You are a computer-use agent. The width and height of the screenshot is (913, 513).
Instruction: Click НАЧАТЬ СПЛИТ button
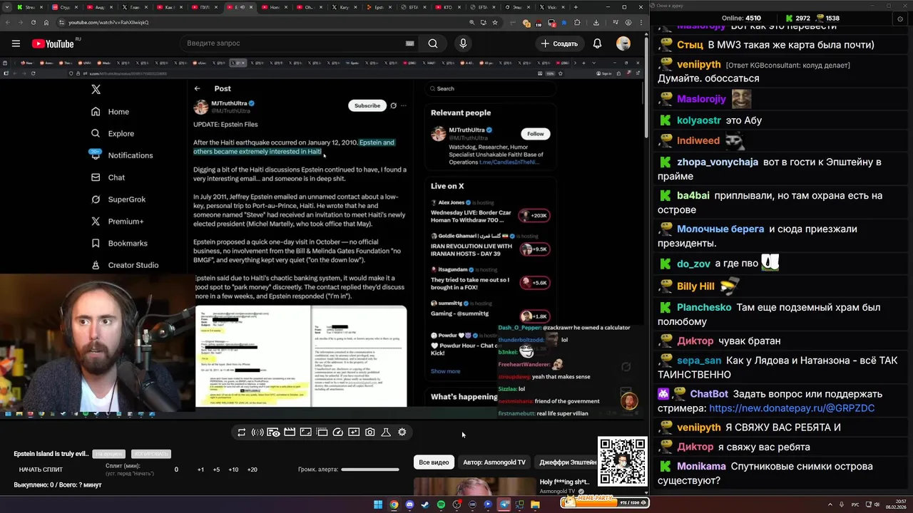(41, 470)
